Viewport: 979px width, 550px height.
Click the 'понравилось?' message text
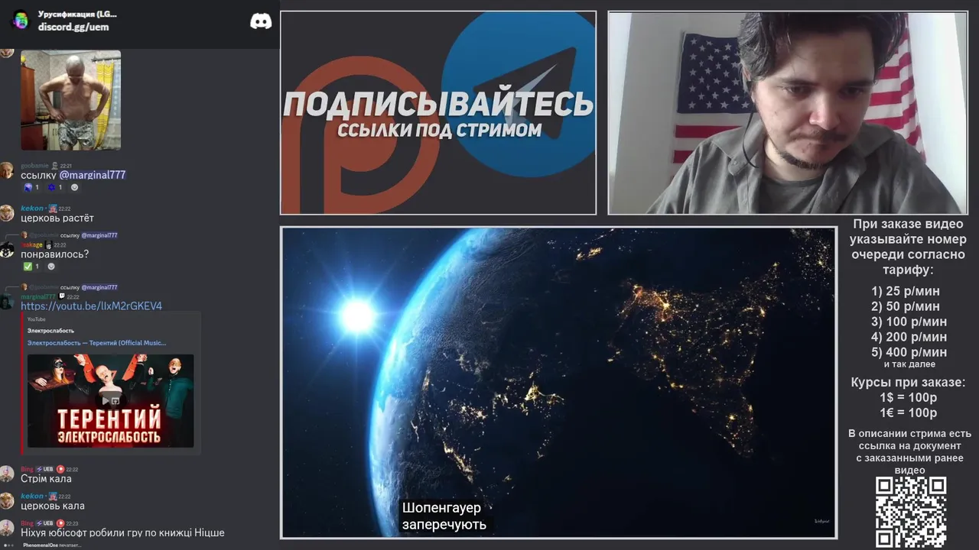click(54, 254)
